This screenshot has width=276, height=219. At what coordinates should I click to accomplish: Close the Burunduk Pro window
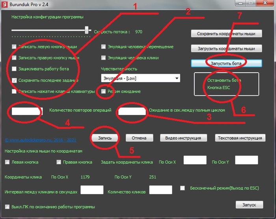point(265,3)
